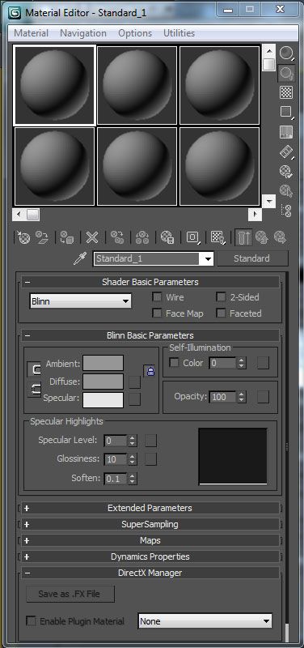Click the Make Material Copy icon
Screen dimensions: 304x648
pyautogui.click(x=117, y=237)
